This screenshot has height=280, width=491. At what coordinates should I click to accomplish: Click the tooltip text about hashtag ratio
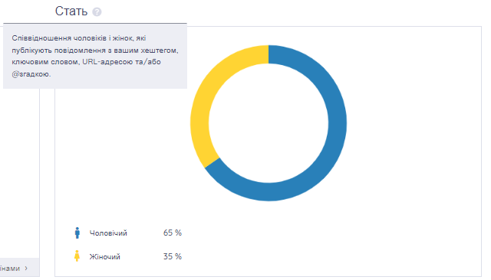coord(95,56)
